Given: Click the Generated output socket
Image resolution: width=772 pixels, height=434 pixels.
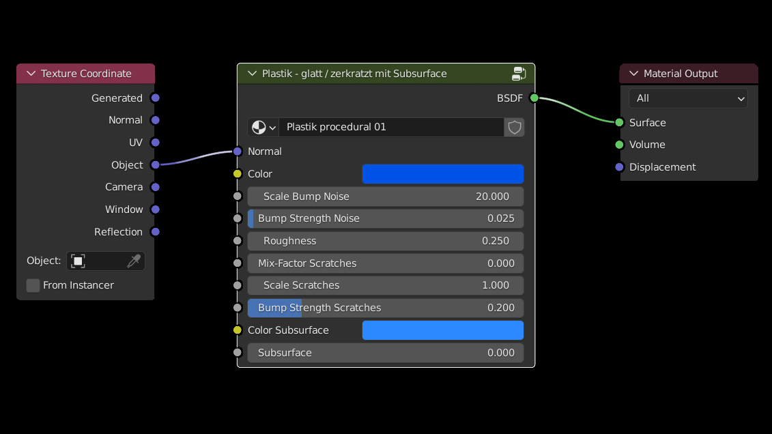Looking at the screenshot, I should click(x=156, y=98).
